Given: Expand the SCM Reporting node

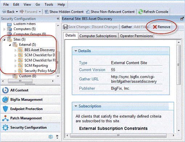Looking at the screenshot, I should tap(15, 66).
